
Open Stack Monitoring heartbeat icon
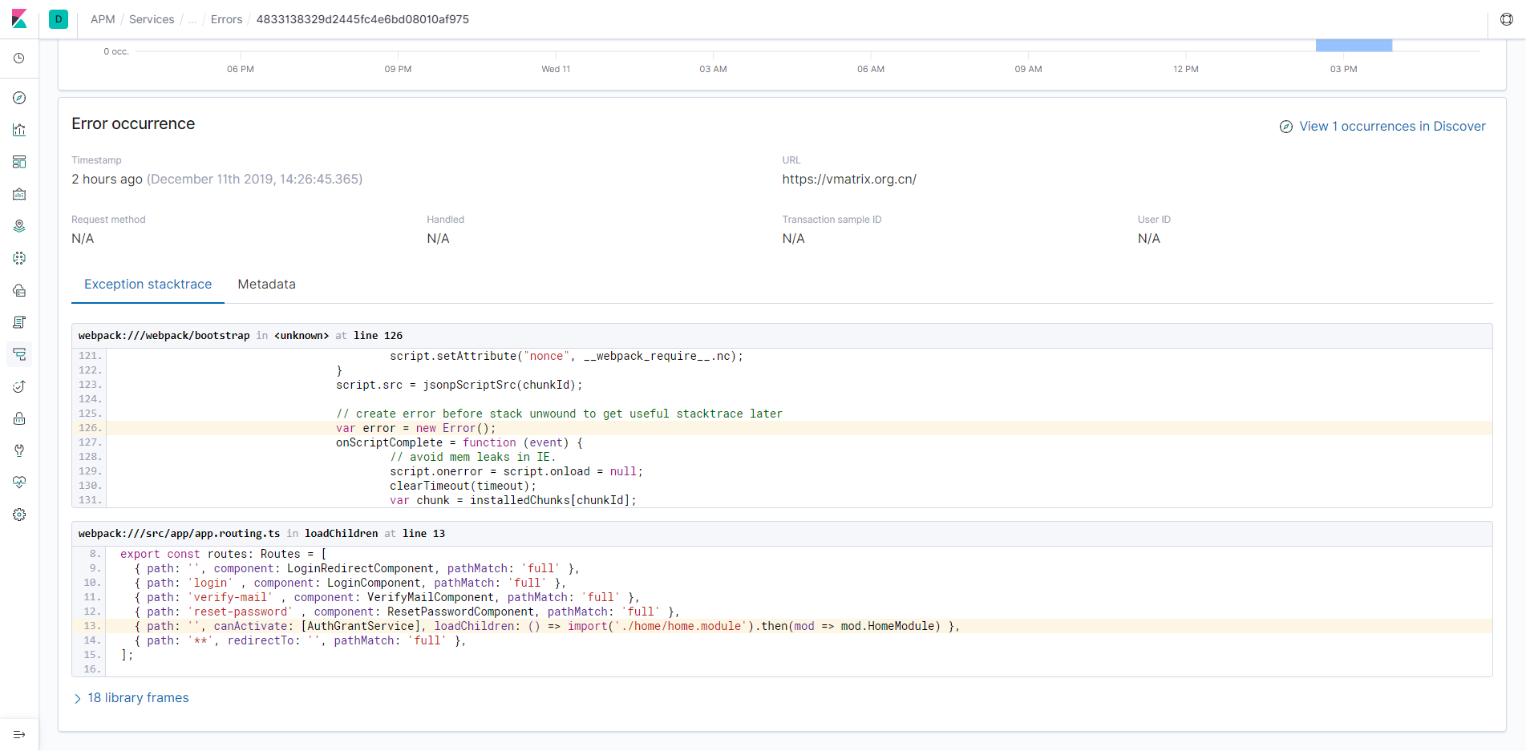click(19, 482)
